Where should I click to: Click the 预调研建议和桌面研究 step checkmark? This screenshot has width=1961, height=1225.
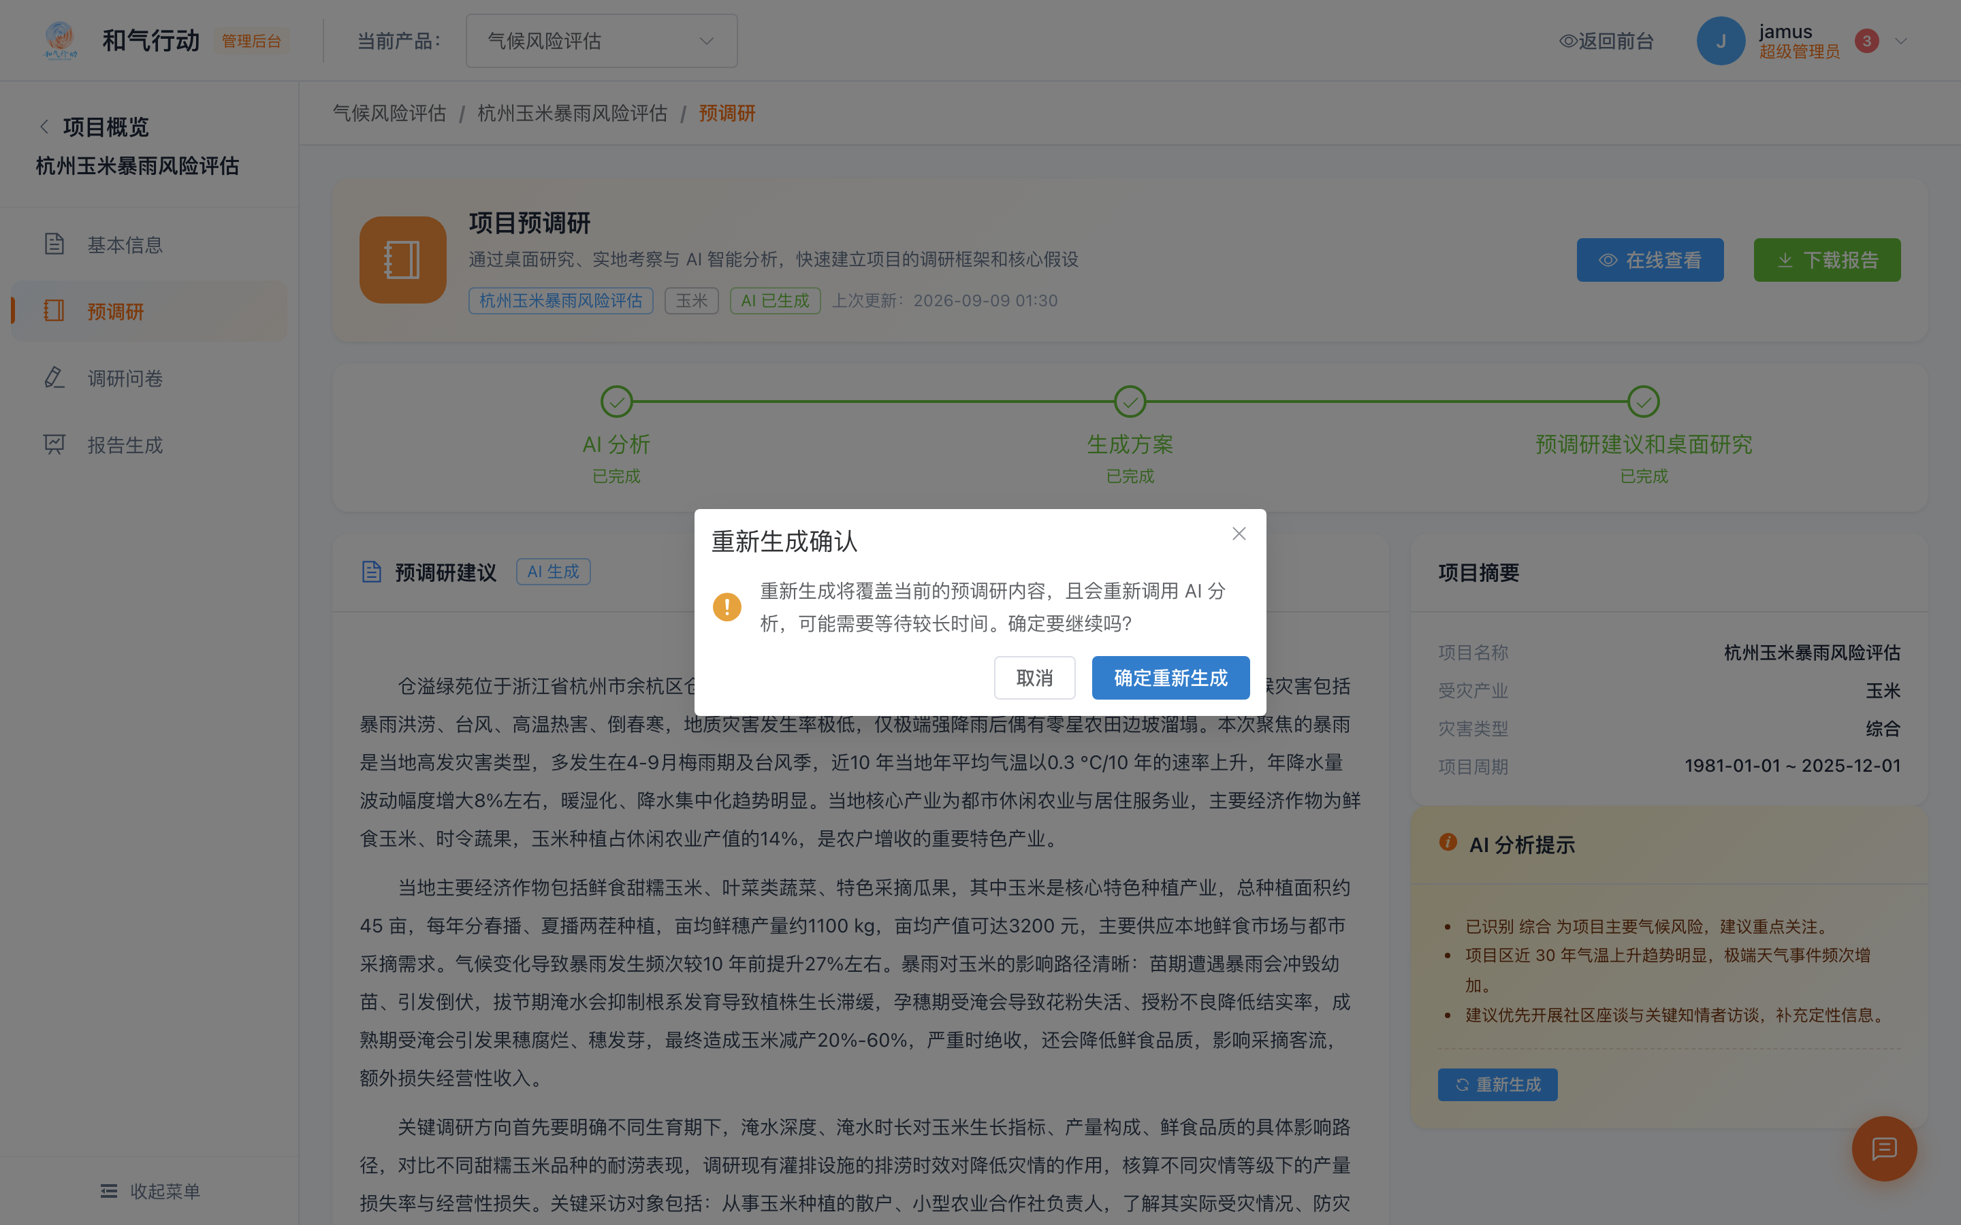[1643, 401]
